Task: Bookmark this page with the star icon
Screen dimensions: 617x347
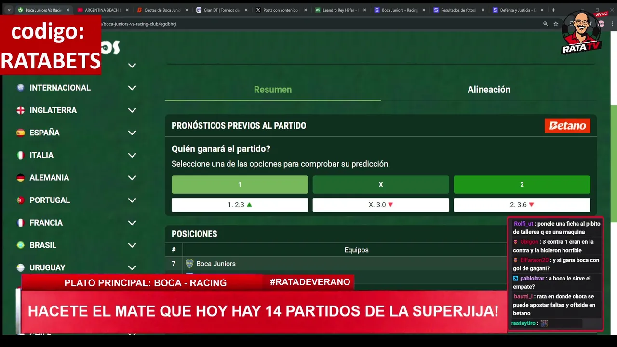Action: (x=556, y=24)
